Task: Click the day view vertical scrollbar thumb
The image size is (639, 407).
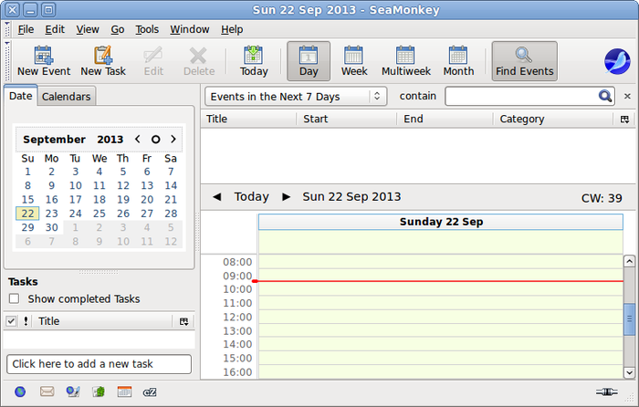Action: [629, 319]
